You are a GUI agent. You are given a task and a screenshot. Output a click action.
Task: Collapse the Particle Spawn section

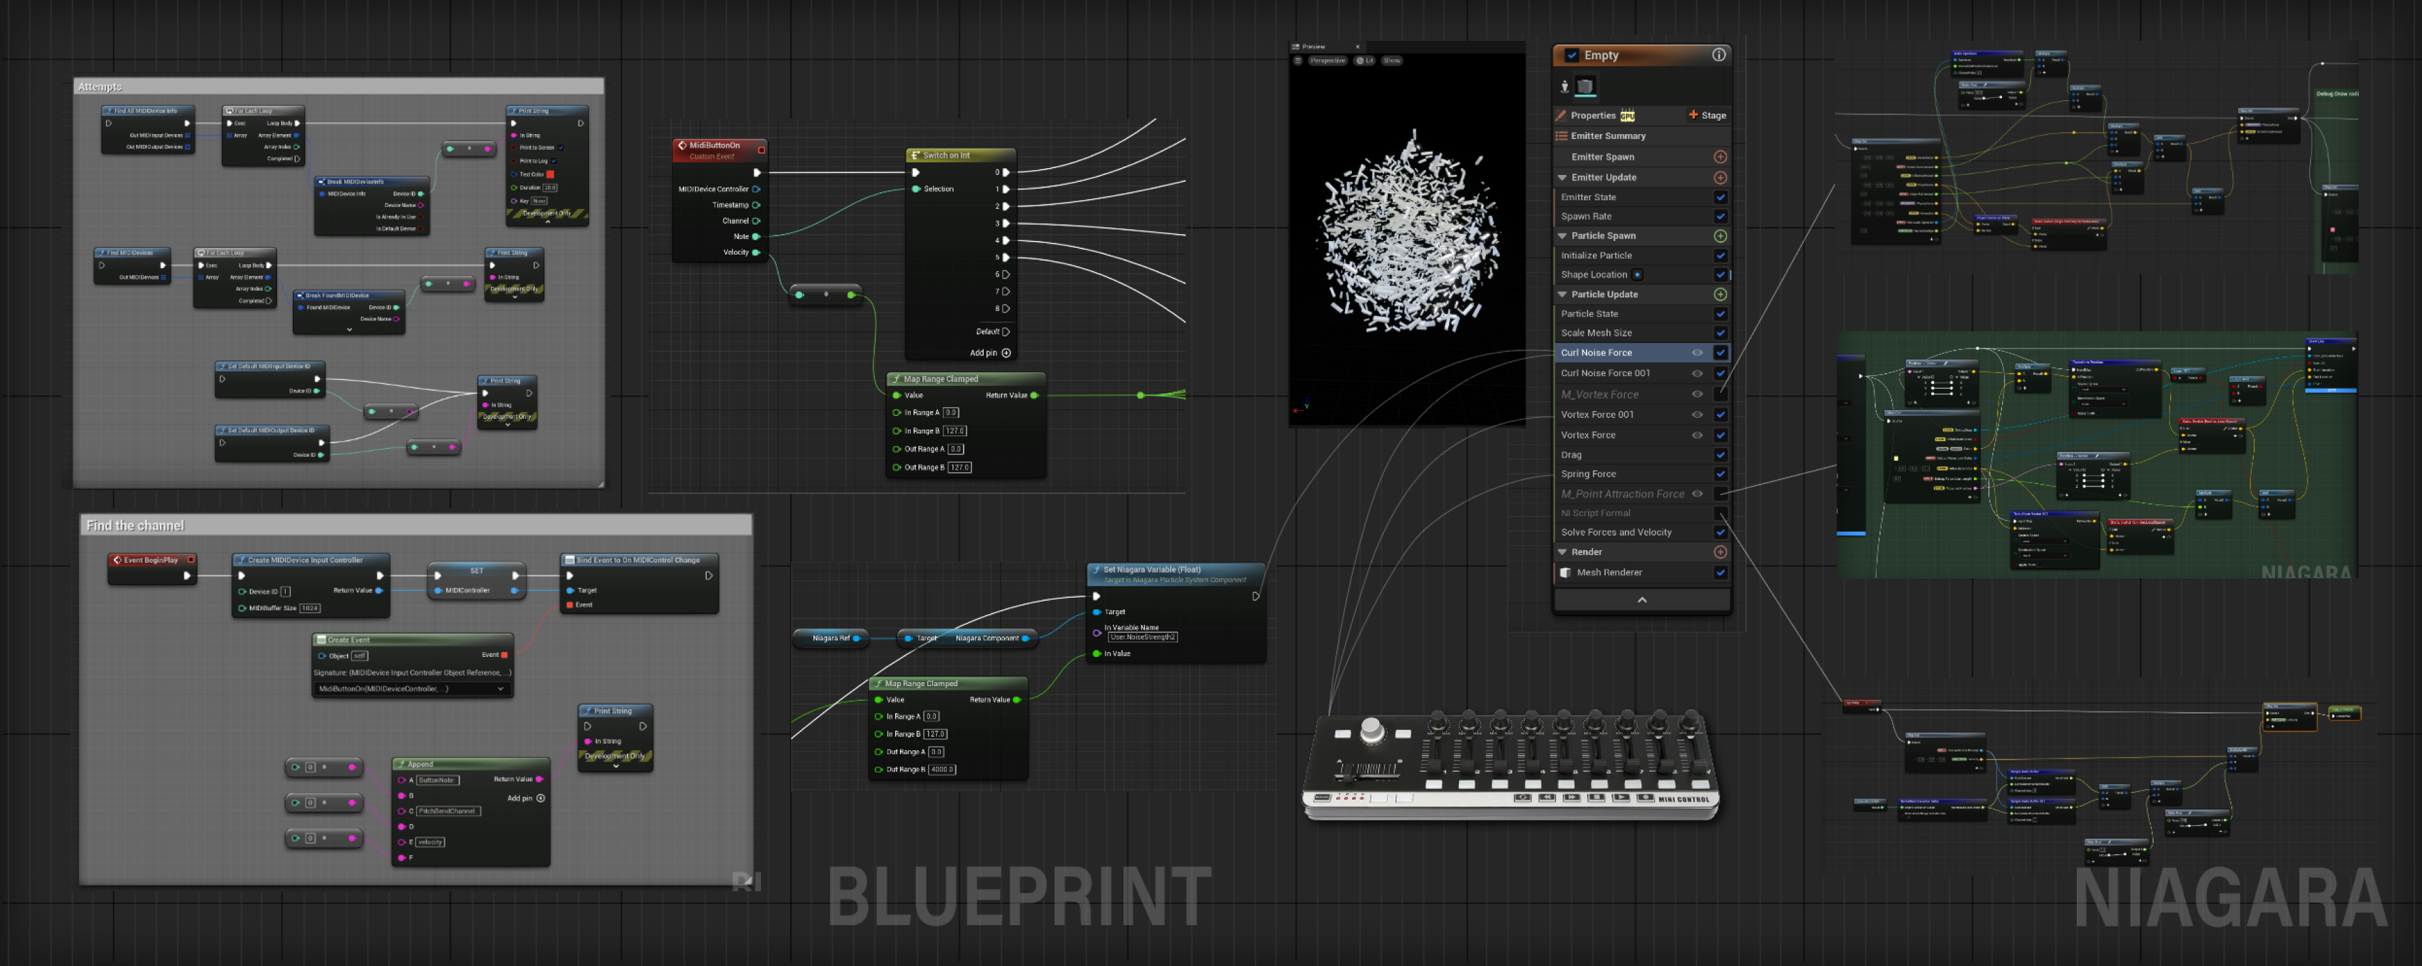point(1563,236)
